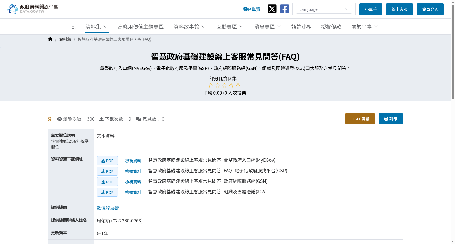
Task: Click the 列印 print button
Action: point(391,119)
